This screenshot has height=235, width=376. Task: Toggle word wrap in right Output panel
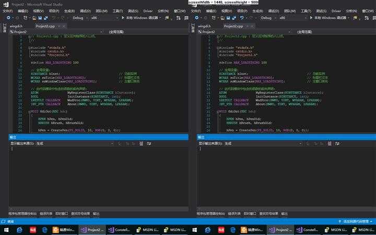pos(337,144)
